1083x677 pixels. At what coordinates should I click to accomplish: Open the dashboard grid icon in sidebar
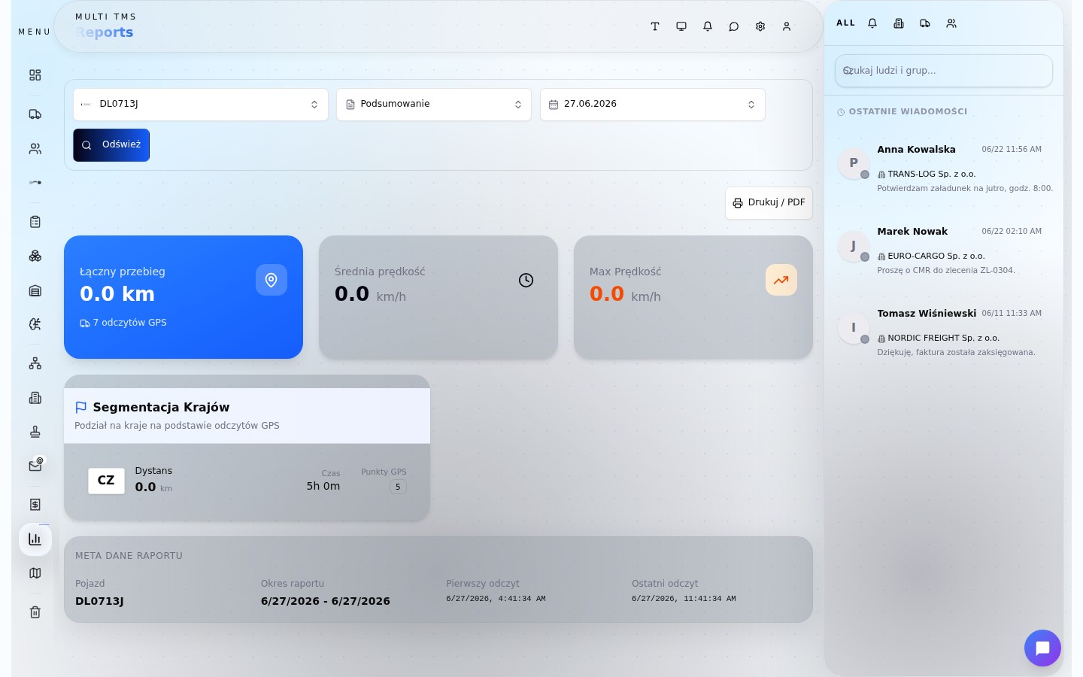(35, 75)
